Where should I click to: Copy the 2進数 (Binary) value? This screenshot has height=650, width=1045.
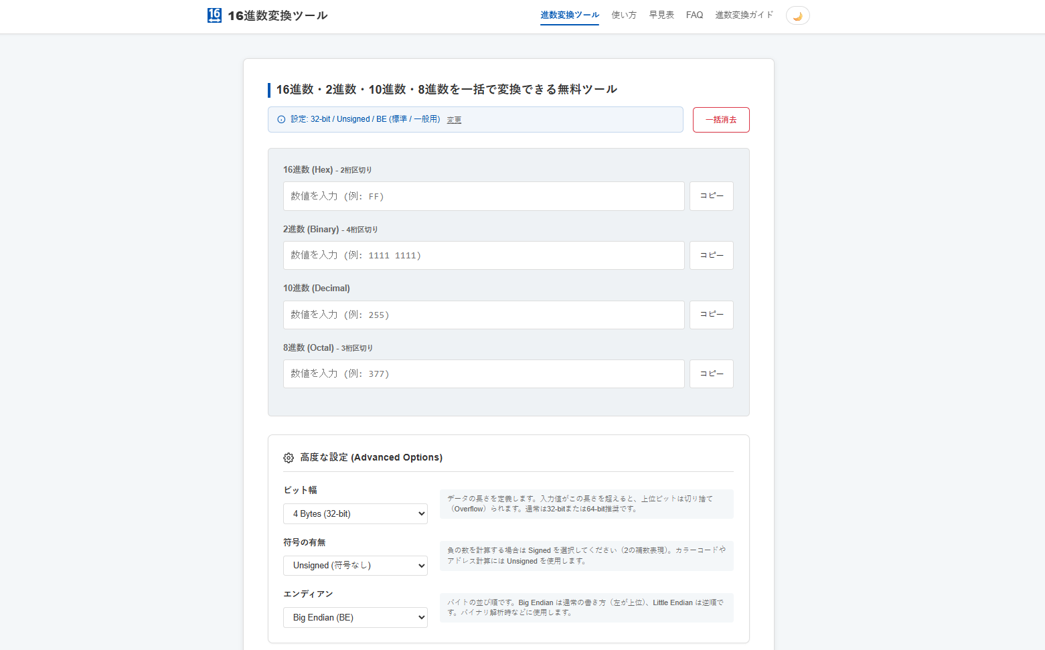coord(711,255)
